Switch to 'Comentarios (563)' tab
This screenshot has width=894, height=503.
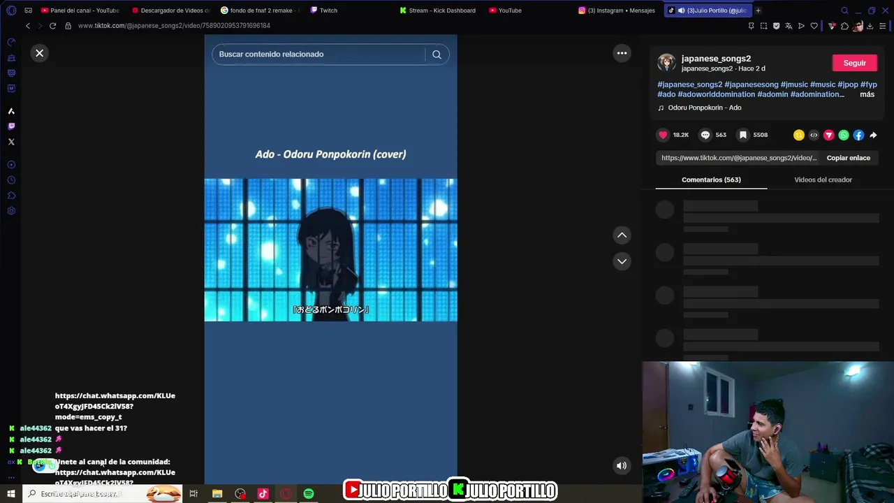click(x=711, y=180)
